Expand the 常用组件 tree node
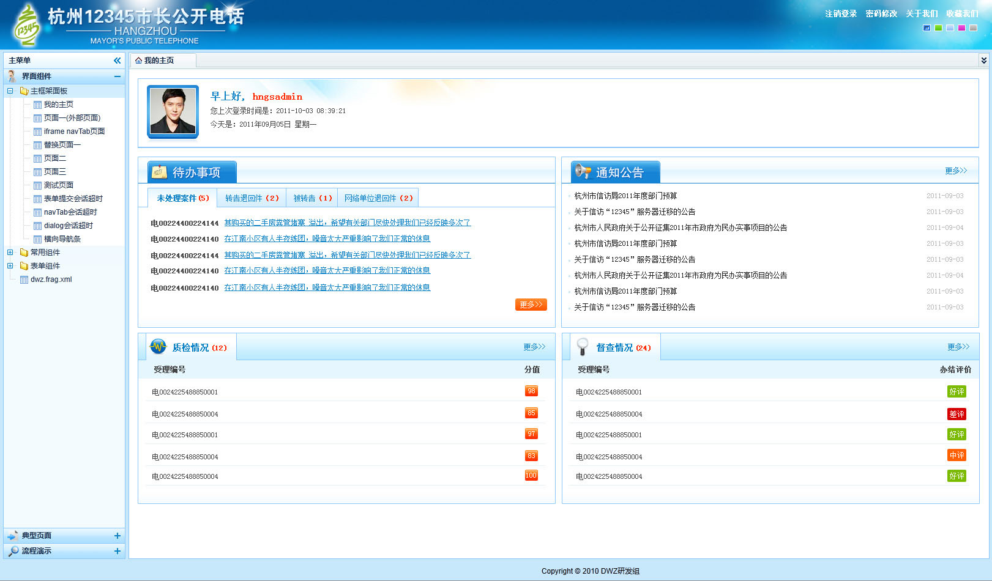Image resolution: width=992 pixels, height=581 pixels. point(10,253)
